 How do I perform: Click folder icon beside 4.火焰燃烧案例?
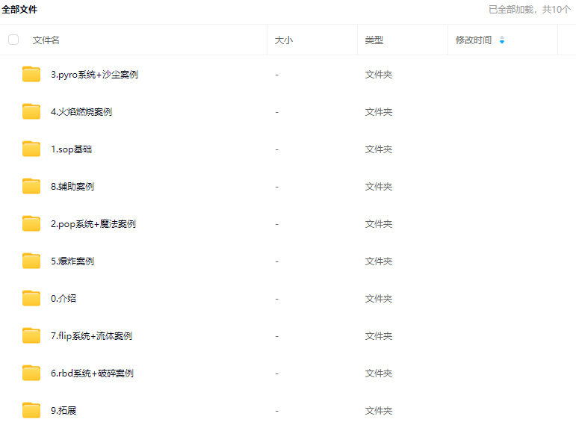(x=31, y=111)
